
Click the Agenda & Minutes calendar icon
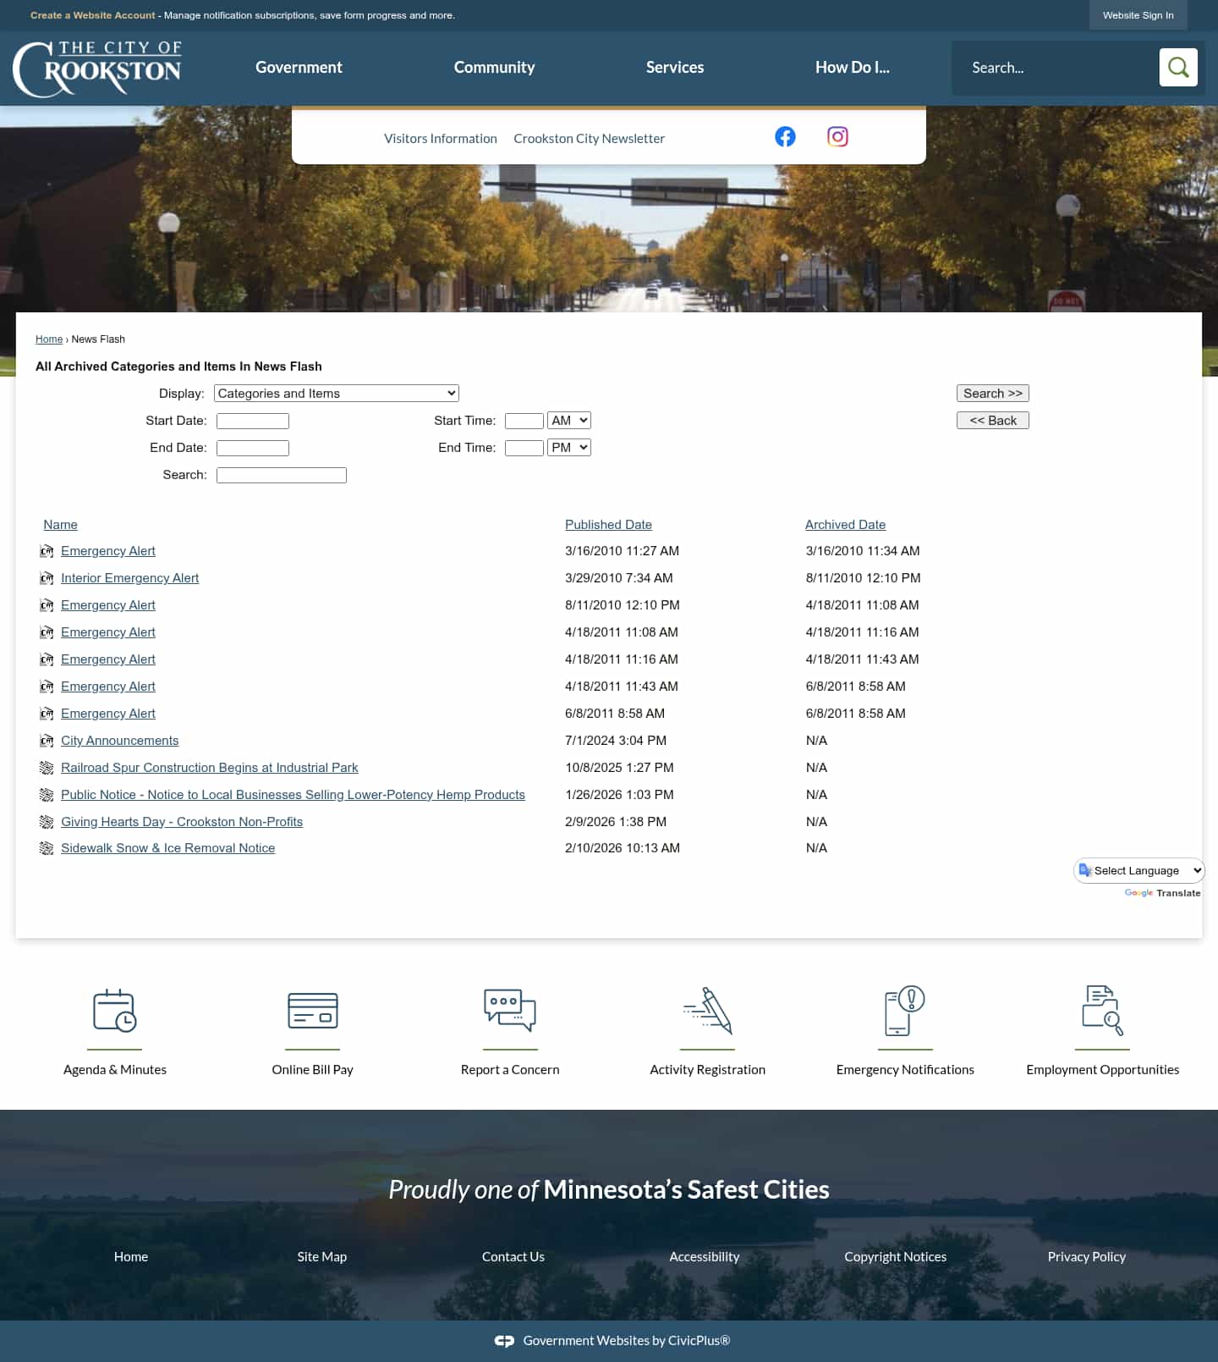115,1010
